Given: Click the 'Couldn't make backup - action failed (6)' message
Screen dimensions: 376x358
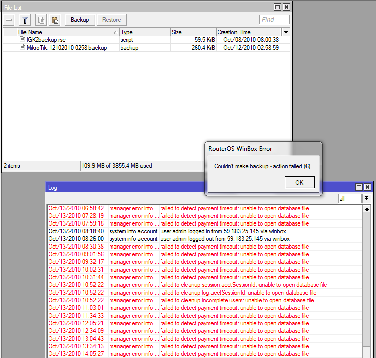Looking at the screenshot, I should coord(262,166).
